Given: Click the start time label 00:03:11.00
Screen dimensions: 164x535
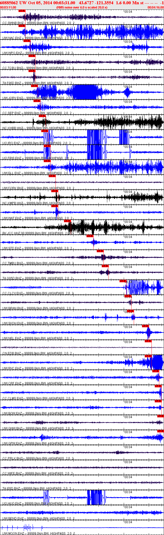Looking at the screenshot, I should [x=8, y=8].
